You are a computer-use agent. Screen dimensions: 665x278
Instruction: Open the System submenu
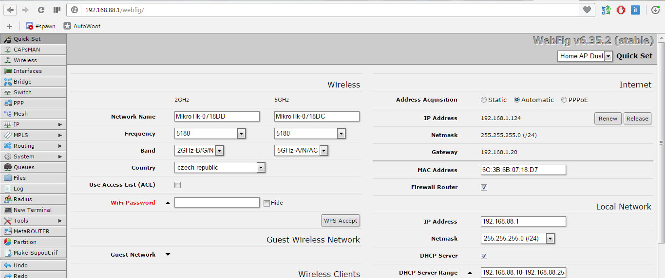click(x=33, y=156)
